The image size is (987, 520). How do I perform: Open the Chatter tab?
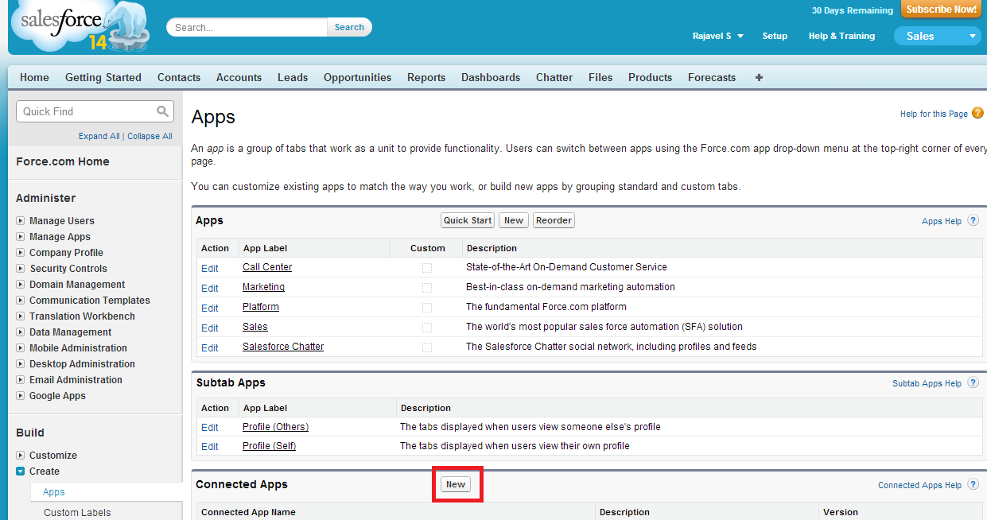coord(554,77)
